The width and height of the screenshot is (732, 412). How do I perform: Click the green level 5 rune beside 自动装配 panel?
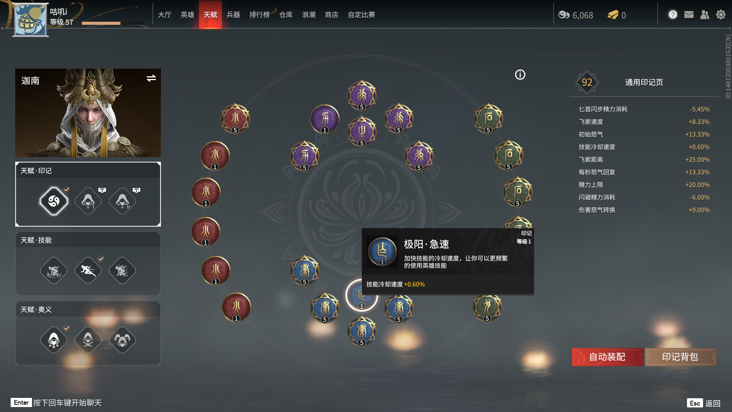coord(487,307)
